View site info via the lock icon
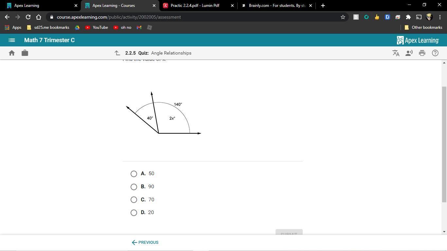The image size is (447, 251). pyautogui.click(x=52, y=17)
